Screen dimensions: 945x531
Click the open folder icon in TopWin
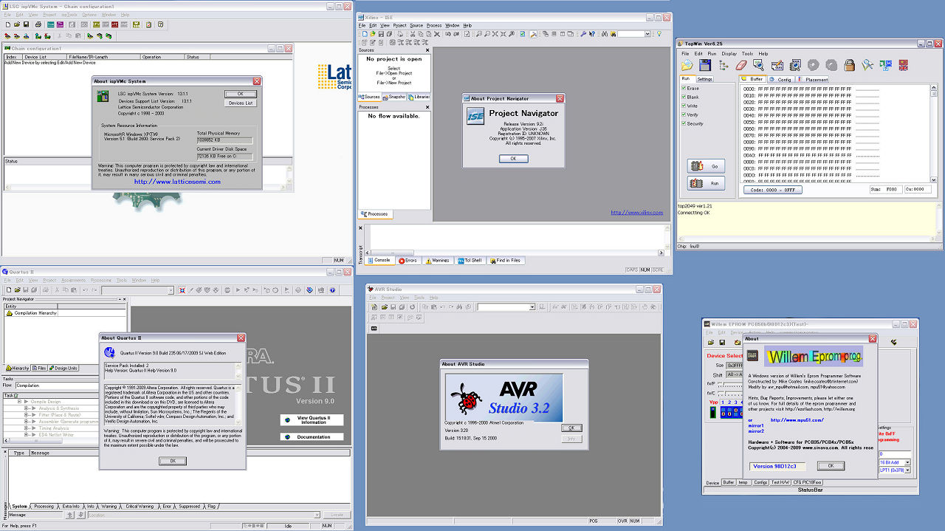point(687,66)
